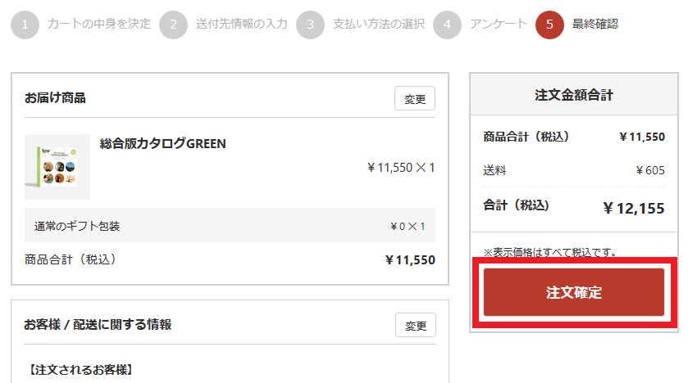Click step 2 circle icon
688x383 pixels.
click(173, 25)
